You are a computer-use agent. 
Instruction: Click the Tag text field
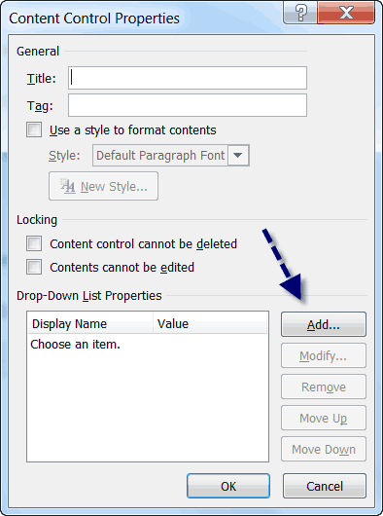[188, 105]
